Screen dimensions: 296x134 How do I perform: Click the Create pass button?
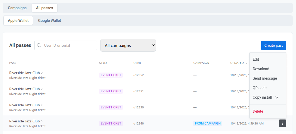point(274,45)
